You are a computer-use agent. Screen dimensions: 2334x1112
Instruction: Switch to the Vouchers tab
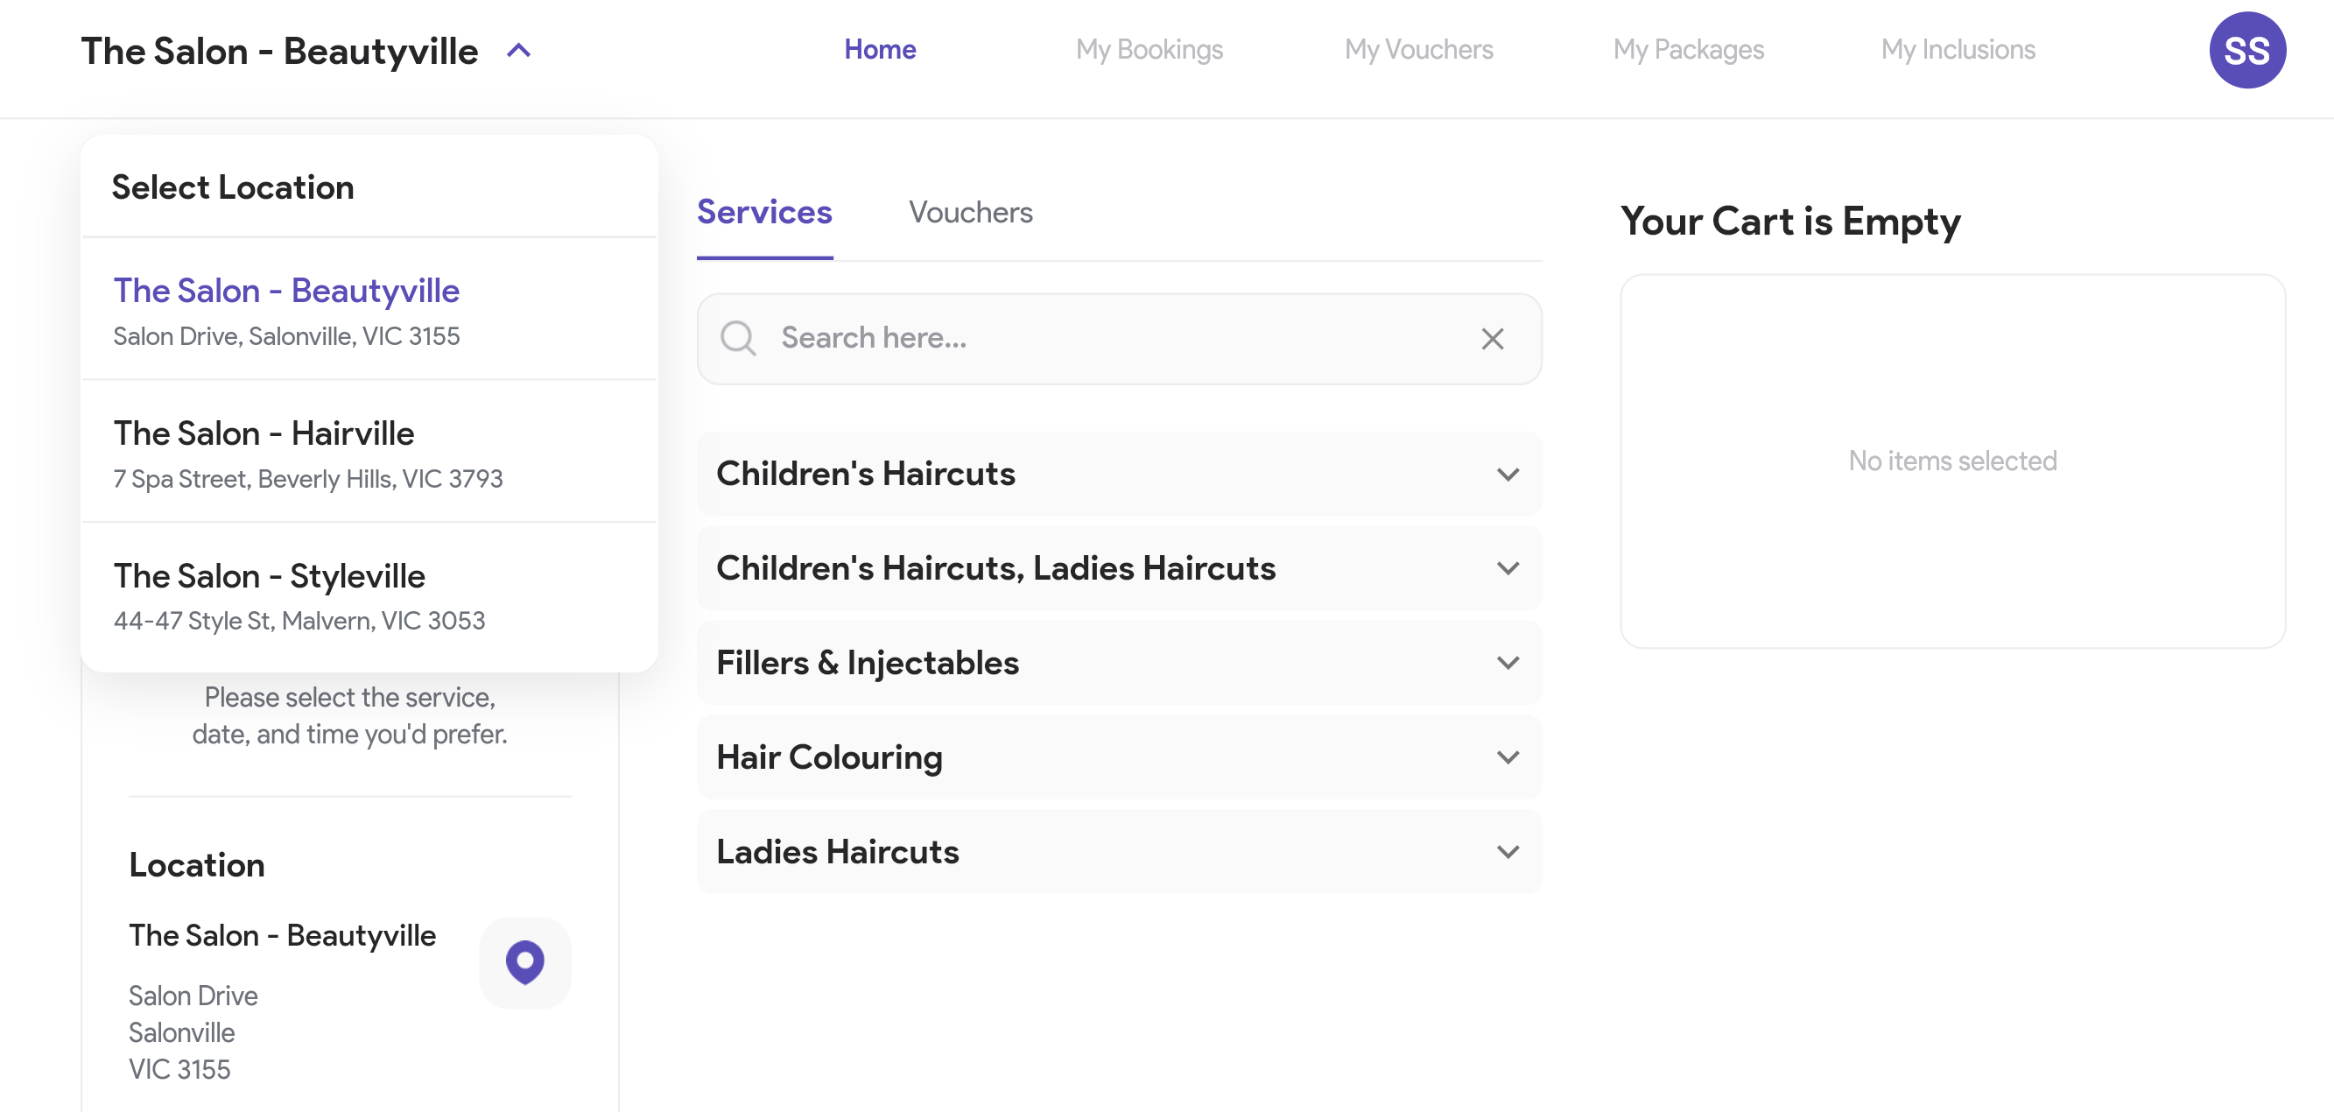tap(969, 212)
